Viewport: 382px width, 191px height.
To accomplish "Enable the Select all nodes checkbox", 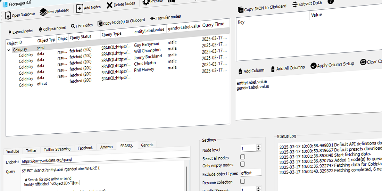I will tap(243, 157).
